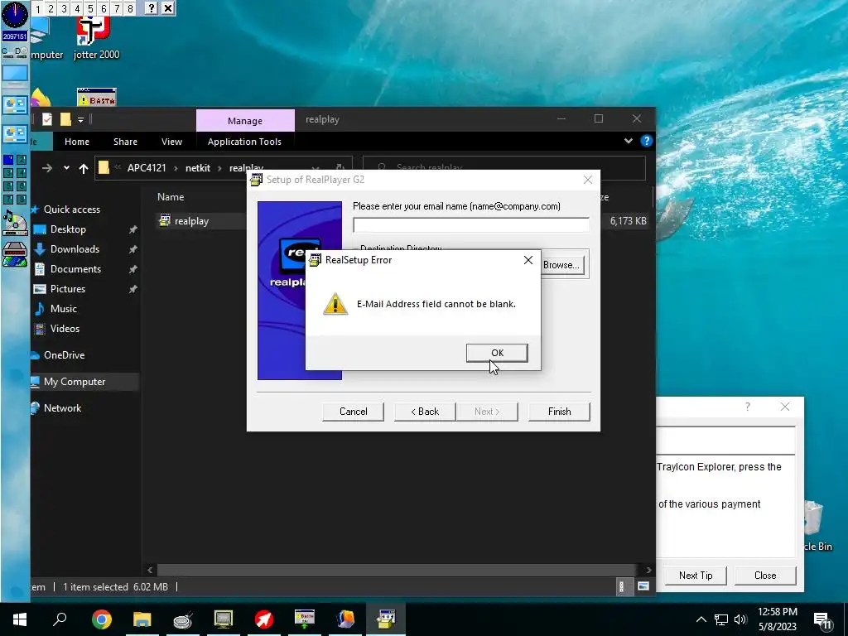Open the Home tab in Explorer
This screenshot has width=848, height=636.
pos(77,142)
